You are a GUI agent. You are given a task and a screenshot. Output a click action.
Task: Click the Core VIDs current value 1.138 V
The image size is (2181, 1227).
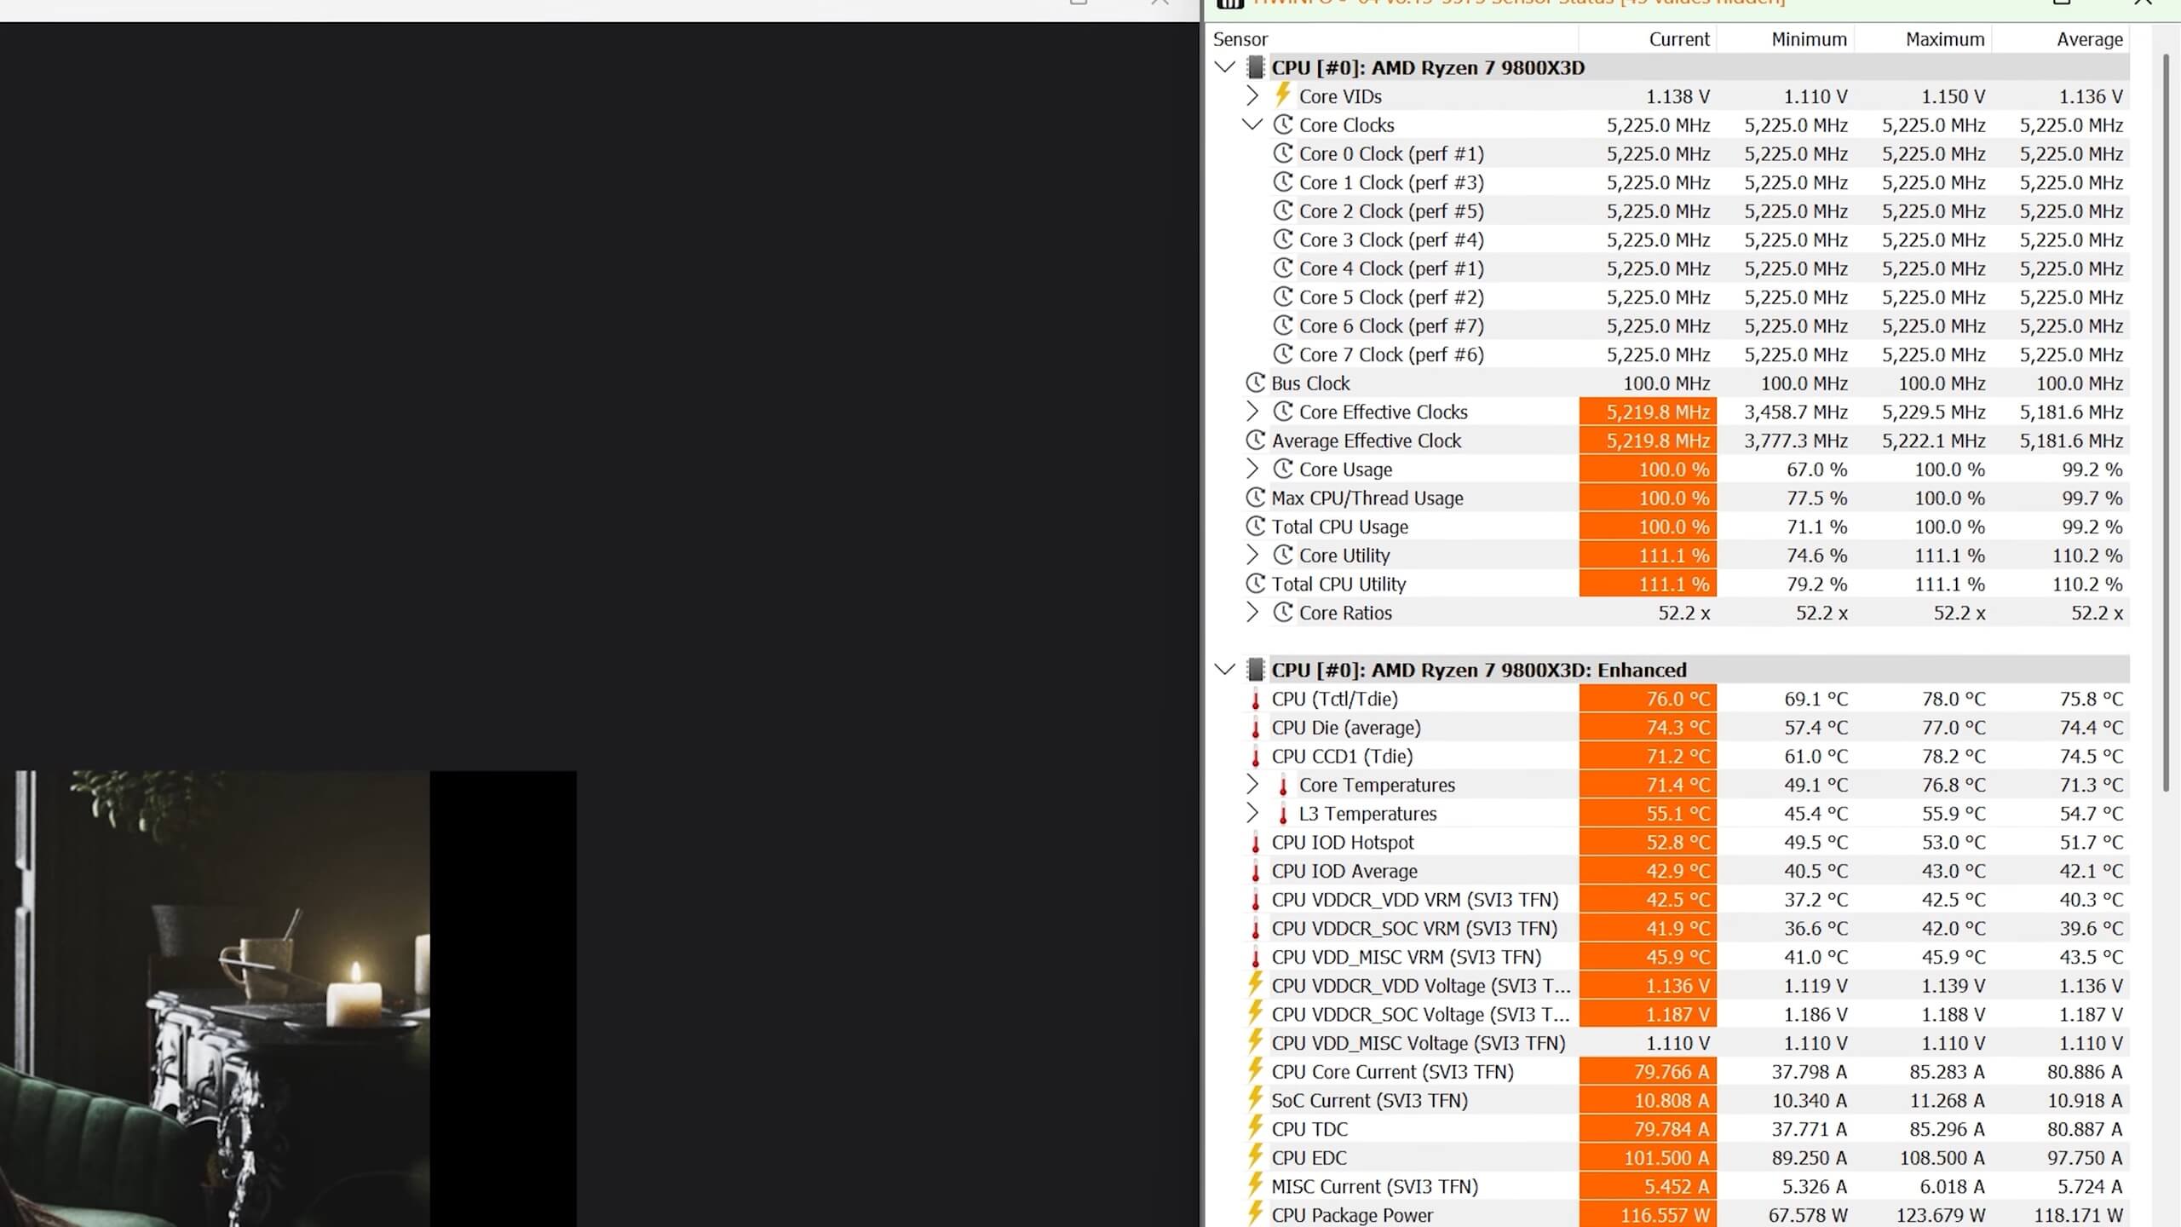1677,96
